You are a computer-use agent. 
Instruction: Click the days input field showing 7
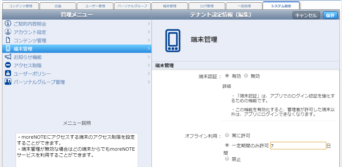298,146
